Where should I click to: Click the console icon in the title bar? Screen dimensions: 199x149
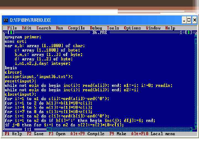pos(6,20)
